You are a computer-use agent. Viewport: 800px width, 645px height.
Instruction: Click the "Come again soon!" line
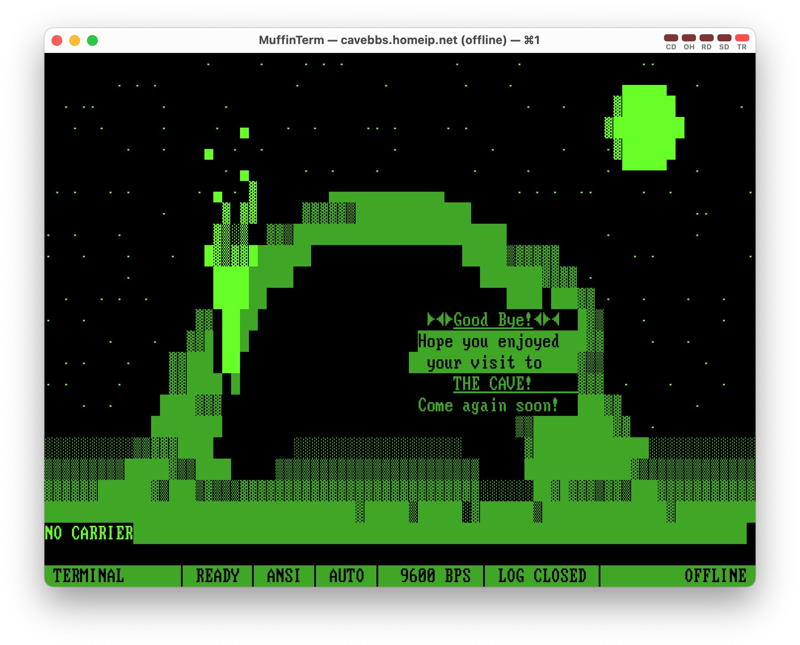pos(488,405)
